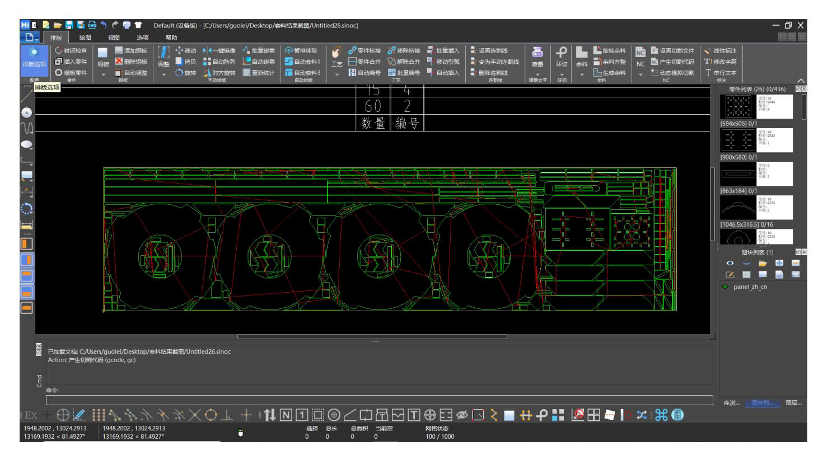Toggle the dashed selection box icon in bottom toolbar
Viewport: 823px width, 455px height.
(x=318, y=415)
